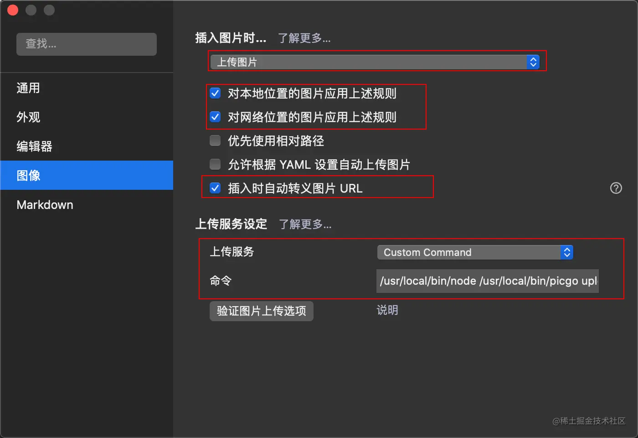Open the 上传图片 insert-action dropdown
Viewport: 638px width, 438px height.
point(375,62)
